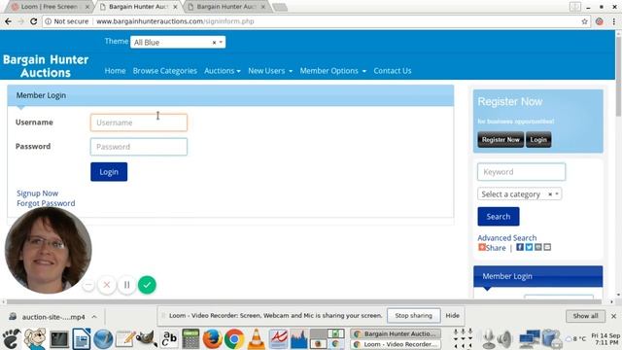Launch the notepad with pencil editor icon

click(125, 339)
